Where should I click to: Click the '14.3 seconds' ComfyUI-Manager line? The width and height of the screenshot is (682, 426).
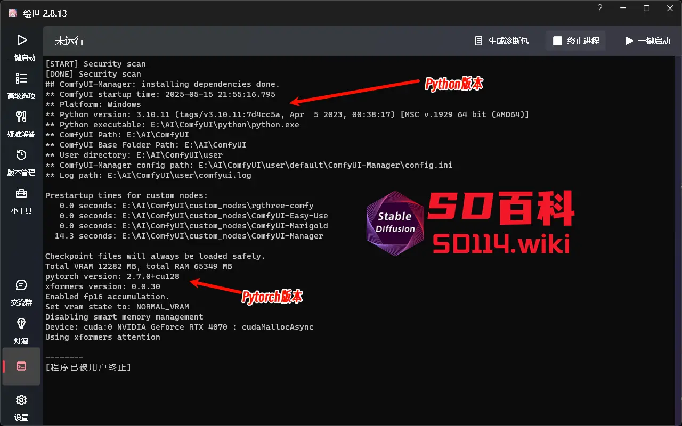(x=189, y=236)
